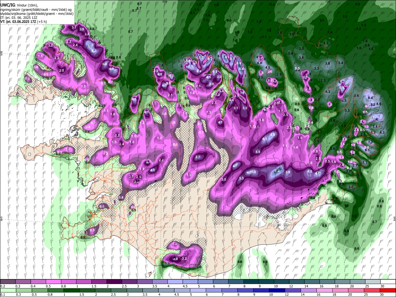Click the royal blue 9–10 rain swatch
396x297 pixels.
coord(261,290)
